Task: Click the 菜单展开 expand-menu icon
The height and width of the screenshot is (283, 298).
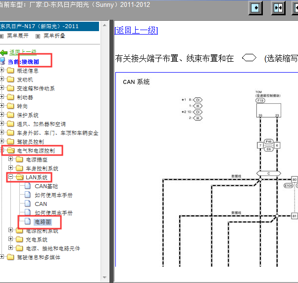Action: point(1,36)
